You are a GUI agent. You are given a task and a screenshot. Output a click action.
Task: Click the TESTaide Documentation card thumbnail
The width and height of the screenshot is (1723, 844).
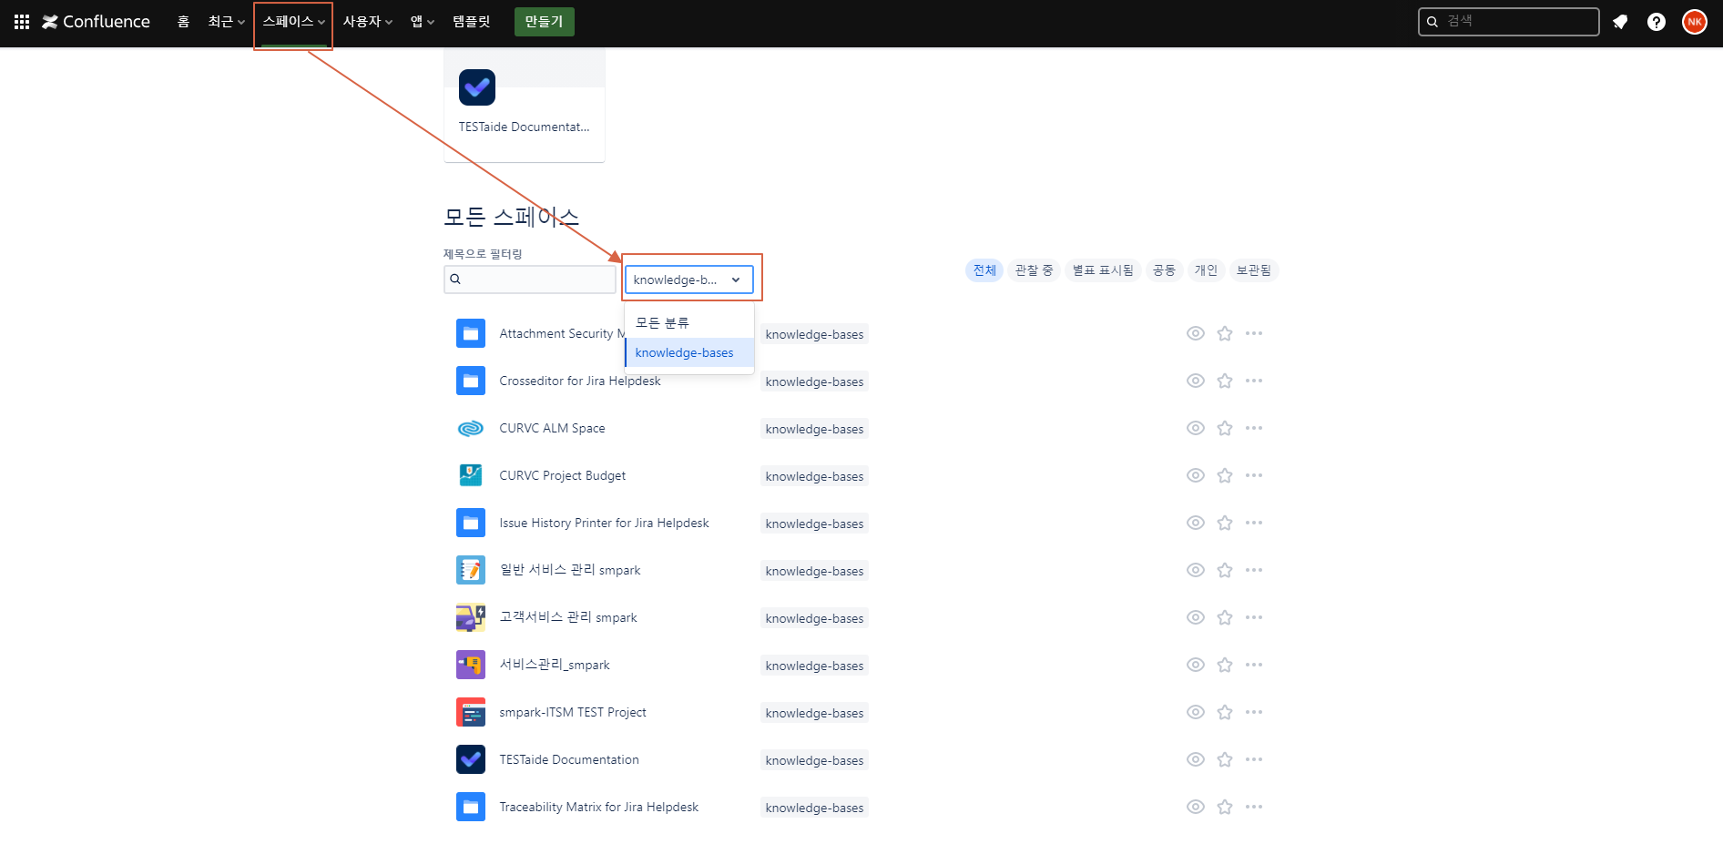[x=477, y=87]
